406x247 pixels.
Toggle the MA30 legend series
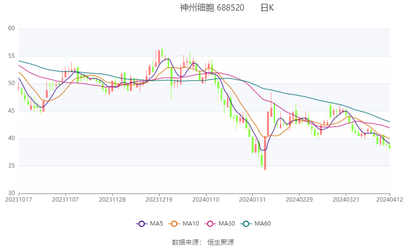coord(220,224)
